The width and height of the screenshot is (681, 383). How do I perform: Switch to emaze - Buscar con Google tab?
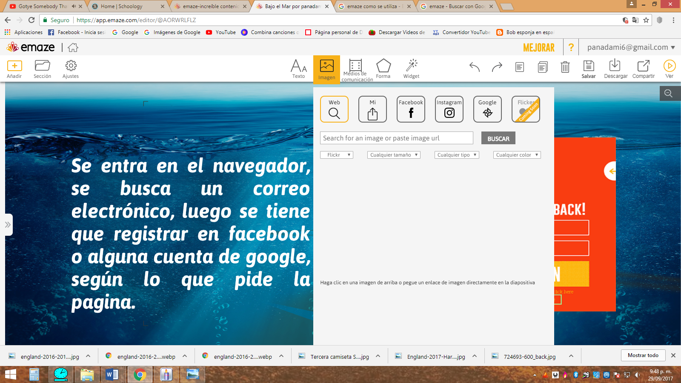point(457,6)
